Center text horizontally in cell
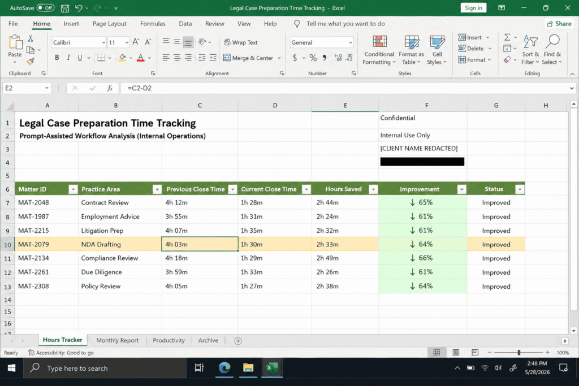579x386 pixels. [177, 58]
